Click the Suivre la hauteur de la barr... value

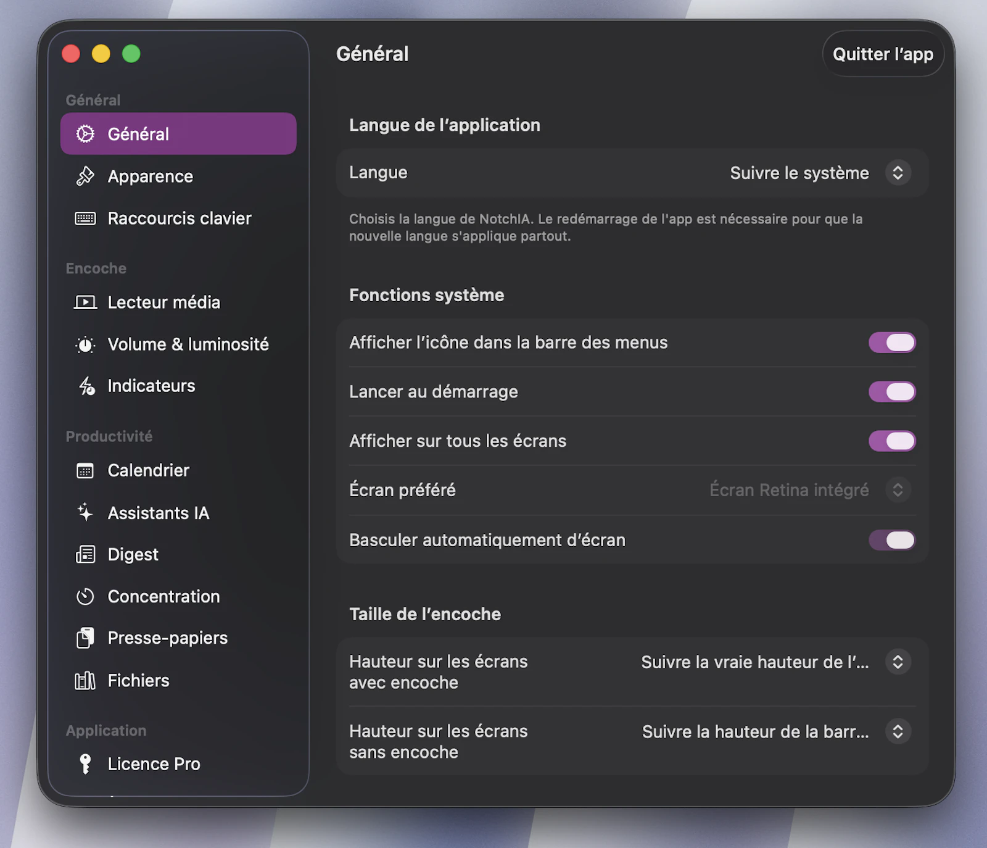(x=755, y=732)
